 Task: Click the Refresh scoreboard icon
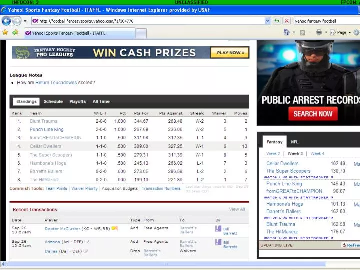pos(344,245)
